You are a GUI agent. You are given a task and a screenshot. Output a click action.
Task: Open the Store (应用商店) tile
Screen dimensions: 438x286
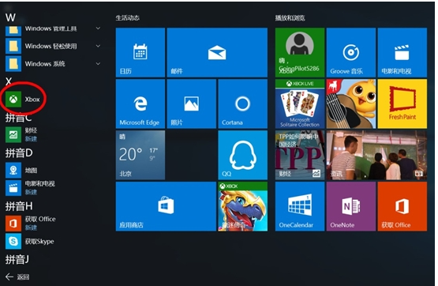[x=166, y=206]
